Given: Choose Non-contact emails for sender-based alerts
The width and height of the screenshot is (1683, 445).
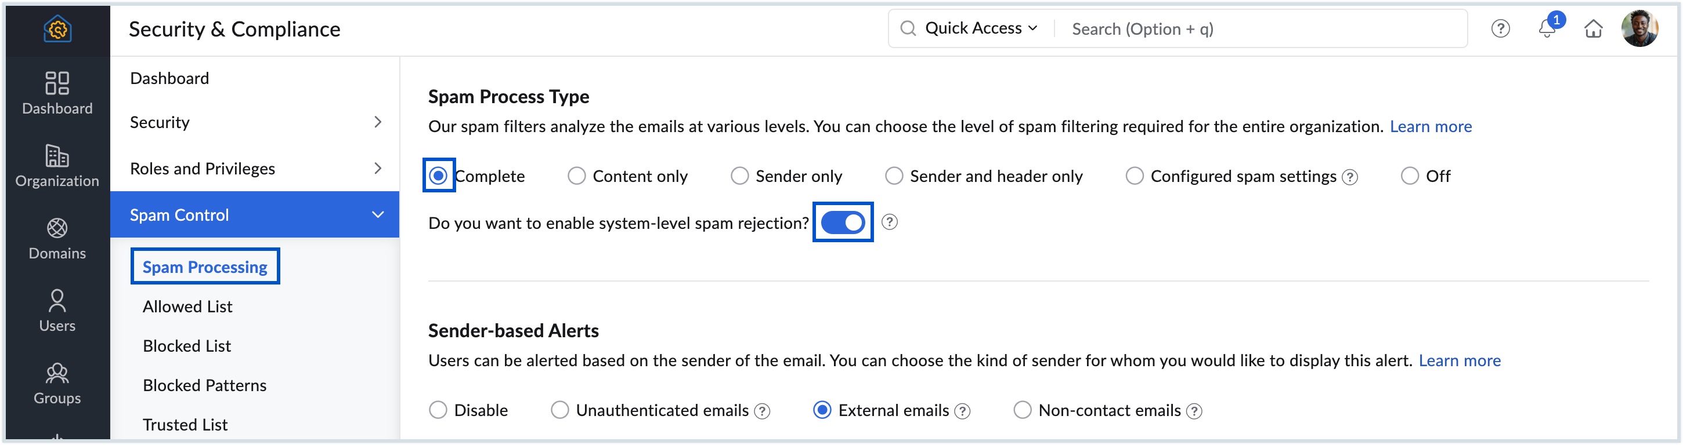Looking at the screenshot, I should point(1023,410).
